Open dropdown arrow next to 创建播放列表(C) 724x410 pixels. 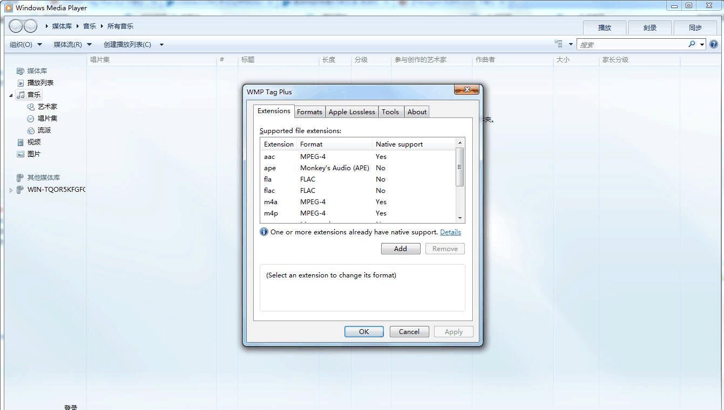[x=161, y=45]
